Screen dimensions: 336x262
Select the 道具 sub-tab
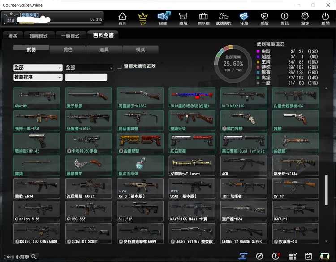(104, 49)
